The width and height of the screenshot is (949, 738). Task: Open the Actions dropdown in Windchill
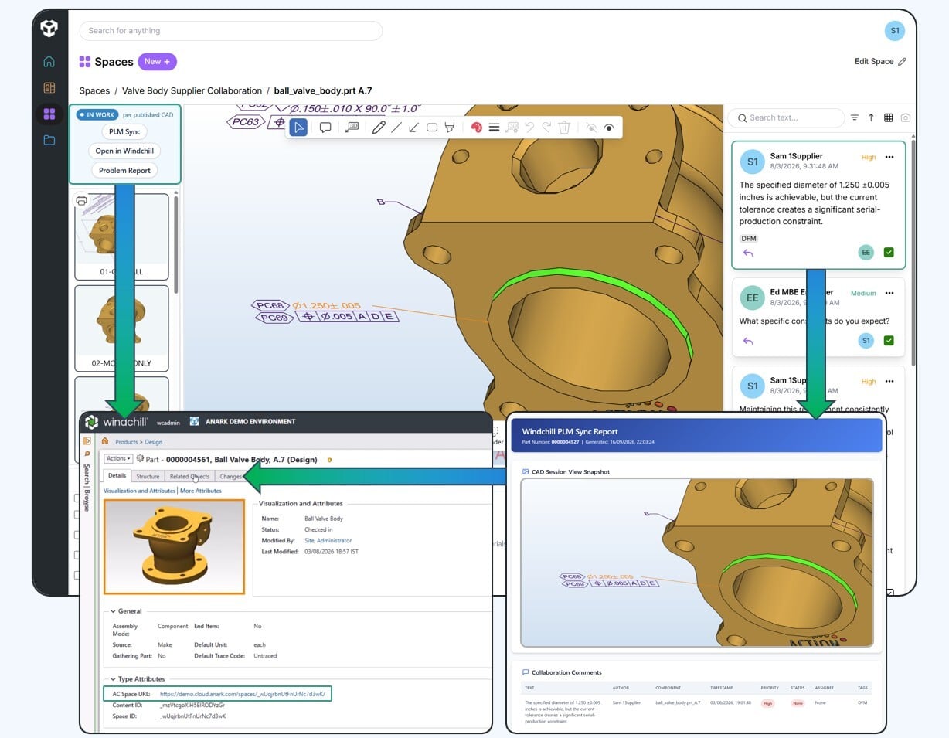[x=118, y=459]
